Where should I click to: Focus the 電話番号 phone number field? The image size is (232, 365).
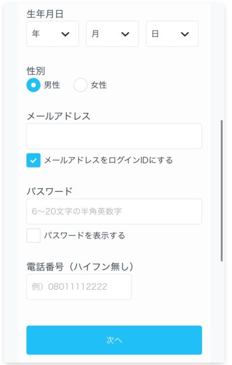[x=79, y=287]
